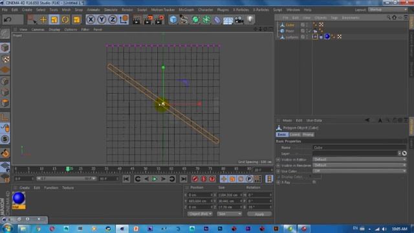
Task: Open the floor/environment objects icon
Action: (x=228, y=19)
